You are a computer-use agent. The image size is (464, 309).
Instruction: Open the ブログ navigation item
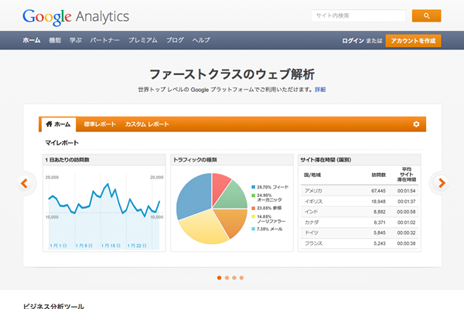click(x=175, y=40)
